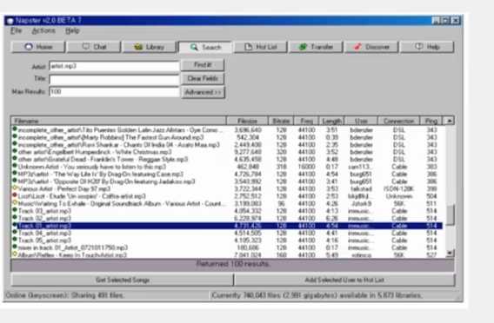Open the Library section
The width and height of the screenshot is (494, 323).
pyautogui.click(x=150, y=47)
